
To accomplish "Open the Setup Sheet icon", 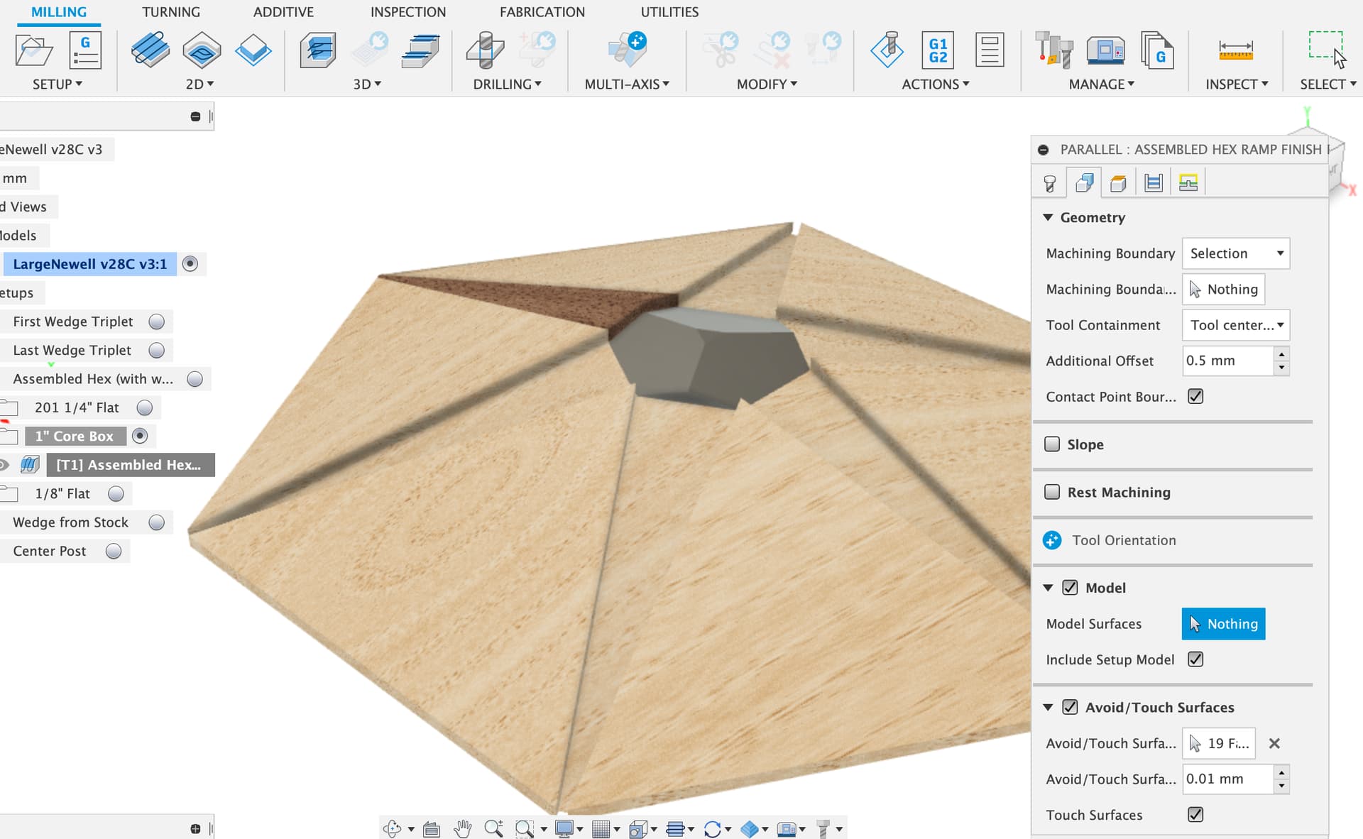I will tap(989, 50).
